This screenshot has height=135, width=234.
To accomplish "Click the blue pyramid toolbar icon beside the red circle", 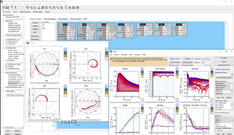I will pyautogui.click(x=39, y=7).
